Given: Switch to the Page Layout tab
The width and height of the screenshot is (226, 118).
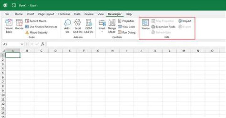Looking at the screenshot, I should click(x=46, y=14).
